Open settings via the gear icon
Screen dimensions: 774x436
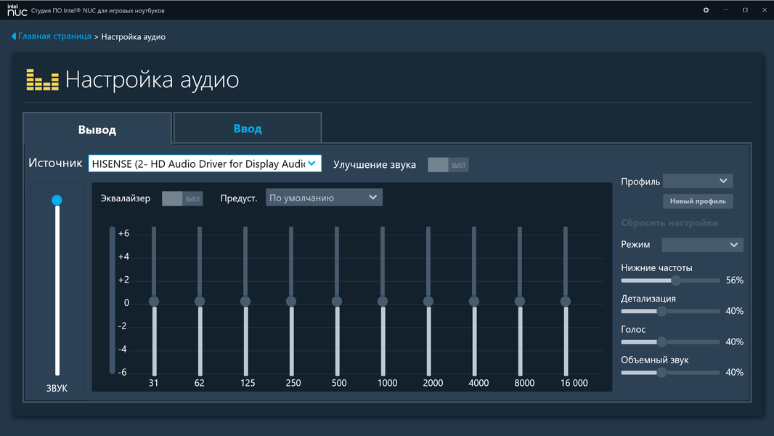[706, 10]
